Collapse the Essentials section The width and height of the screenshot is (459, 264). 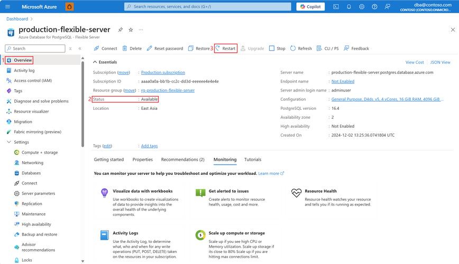point(95,62)
